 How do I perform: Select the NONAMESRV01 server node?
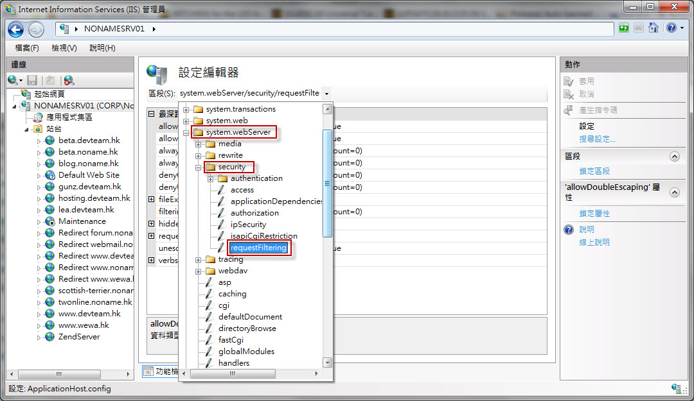pos(84,106)
